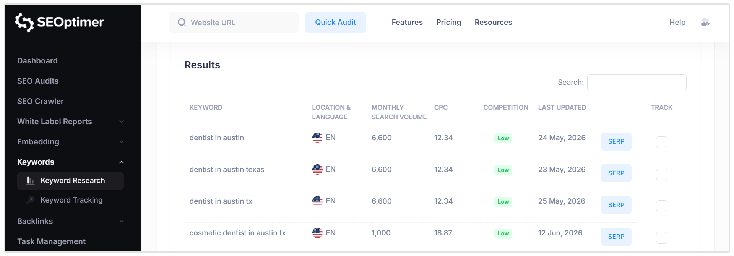This screenshot has height=256, width=734.
Task: Click the Low badge for cosmetic dentist in austin tx
Action: coord(503,233)
